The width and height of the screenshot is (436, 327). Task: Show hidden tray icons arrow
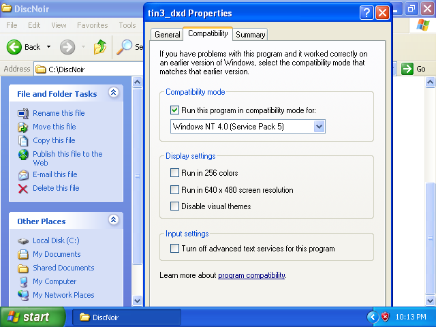373,317
